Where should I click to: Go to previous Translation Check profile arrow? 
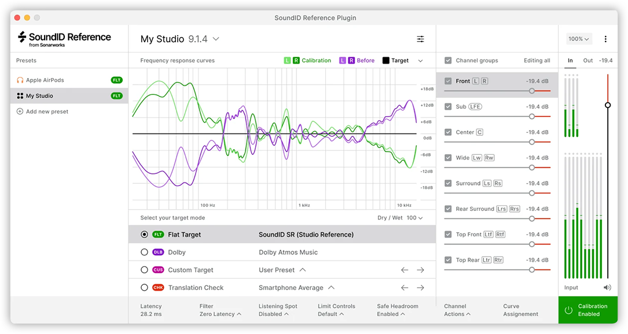click(x=405, y=288)
